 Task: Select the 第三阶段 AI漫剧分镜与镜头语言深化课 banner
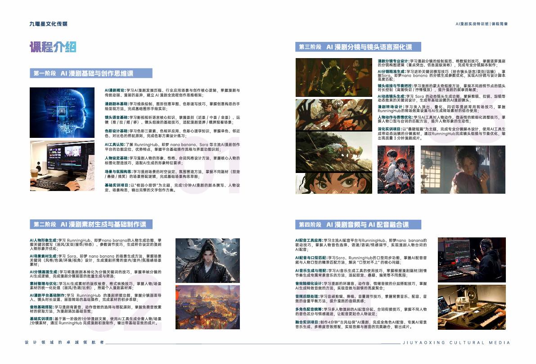358,47
